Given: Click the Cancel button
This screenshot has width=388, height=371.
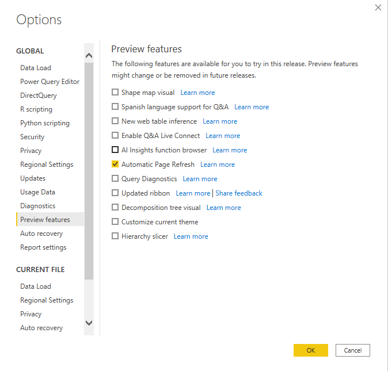Looking at the screenshot, I should (353, 350).
